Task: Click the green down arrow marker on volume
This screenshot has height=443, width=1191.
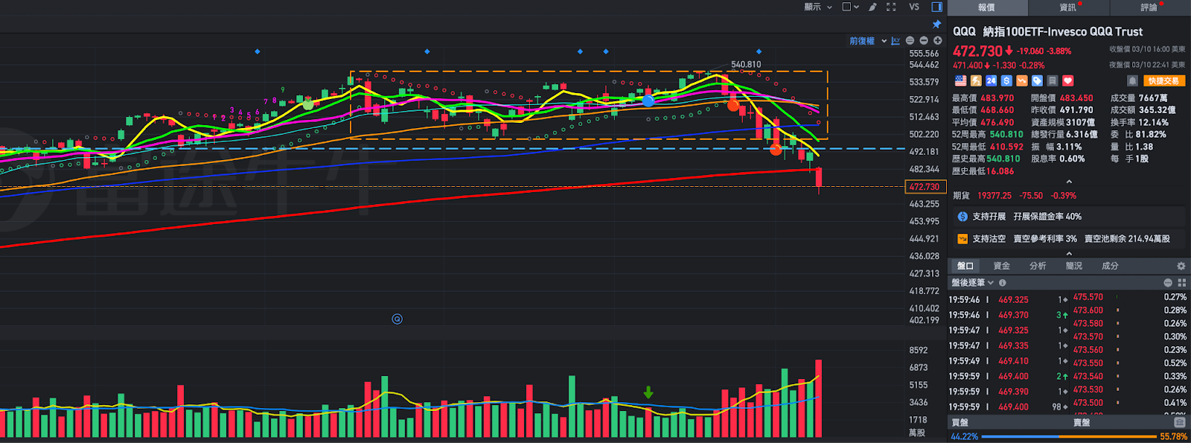Action: 648,392
